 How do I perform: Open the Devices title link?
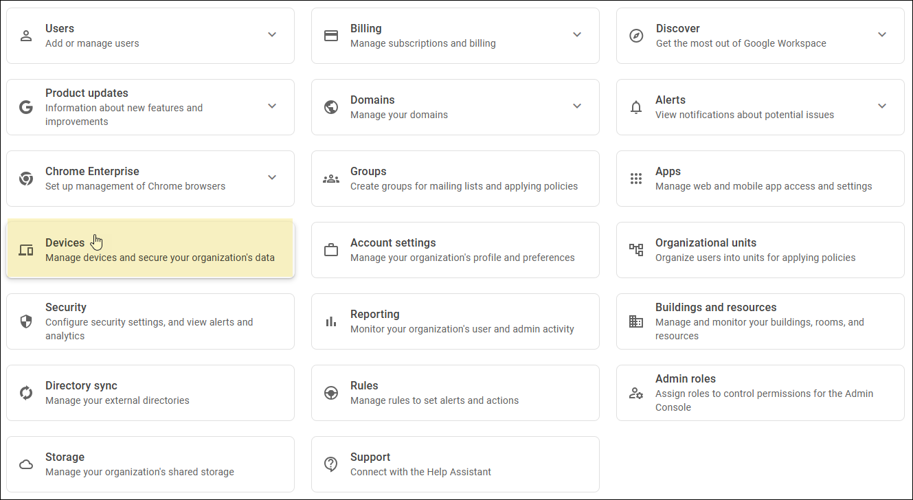(x=65, y=243)
